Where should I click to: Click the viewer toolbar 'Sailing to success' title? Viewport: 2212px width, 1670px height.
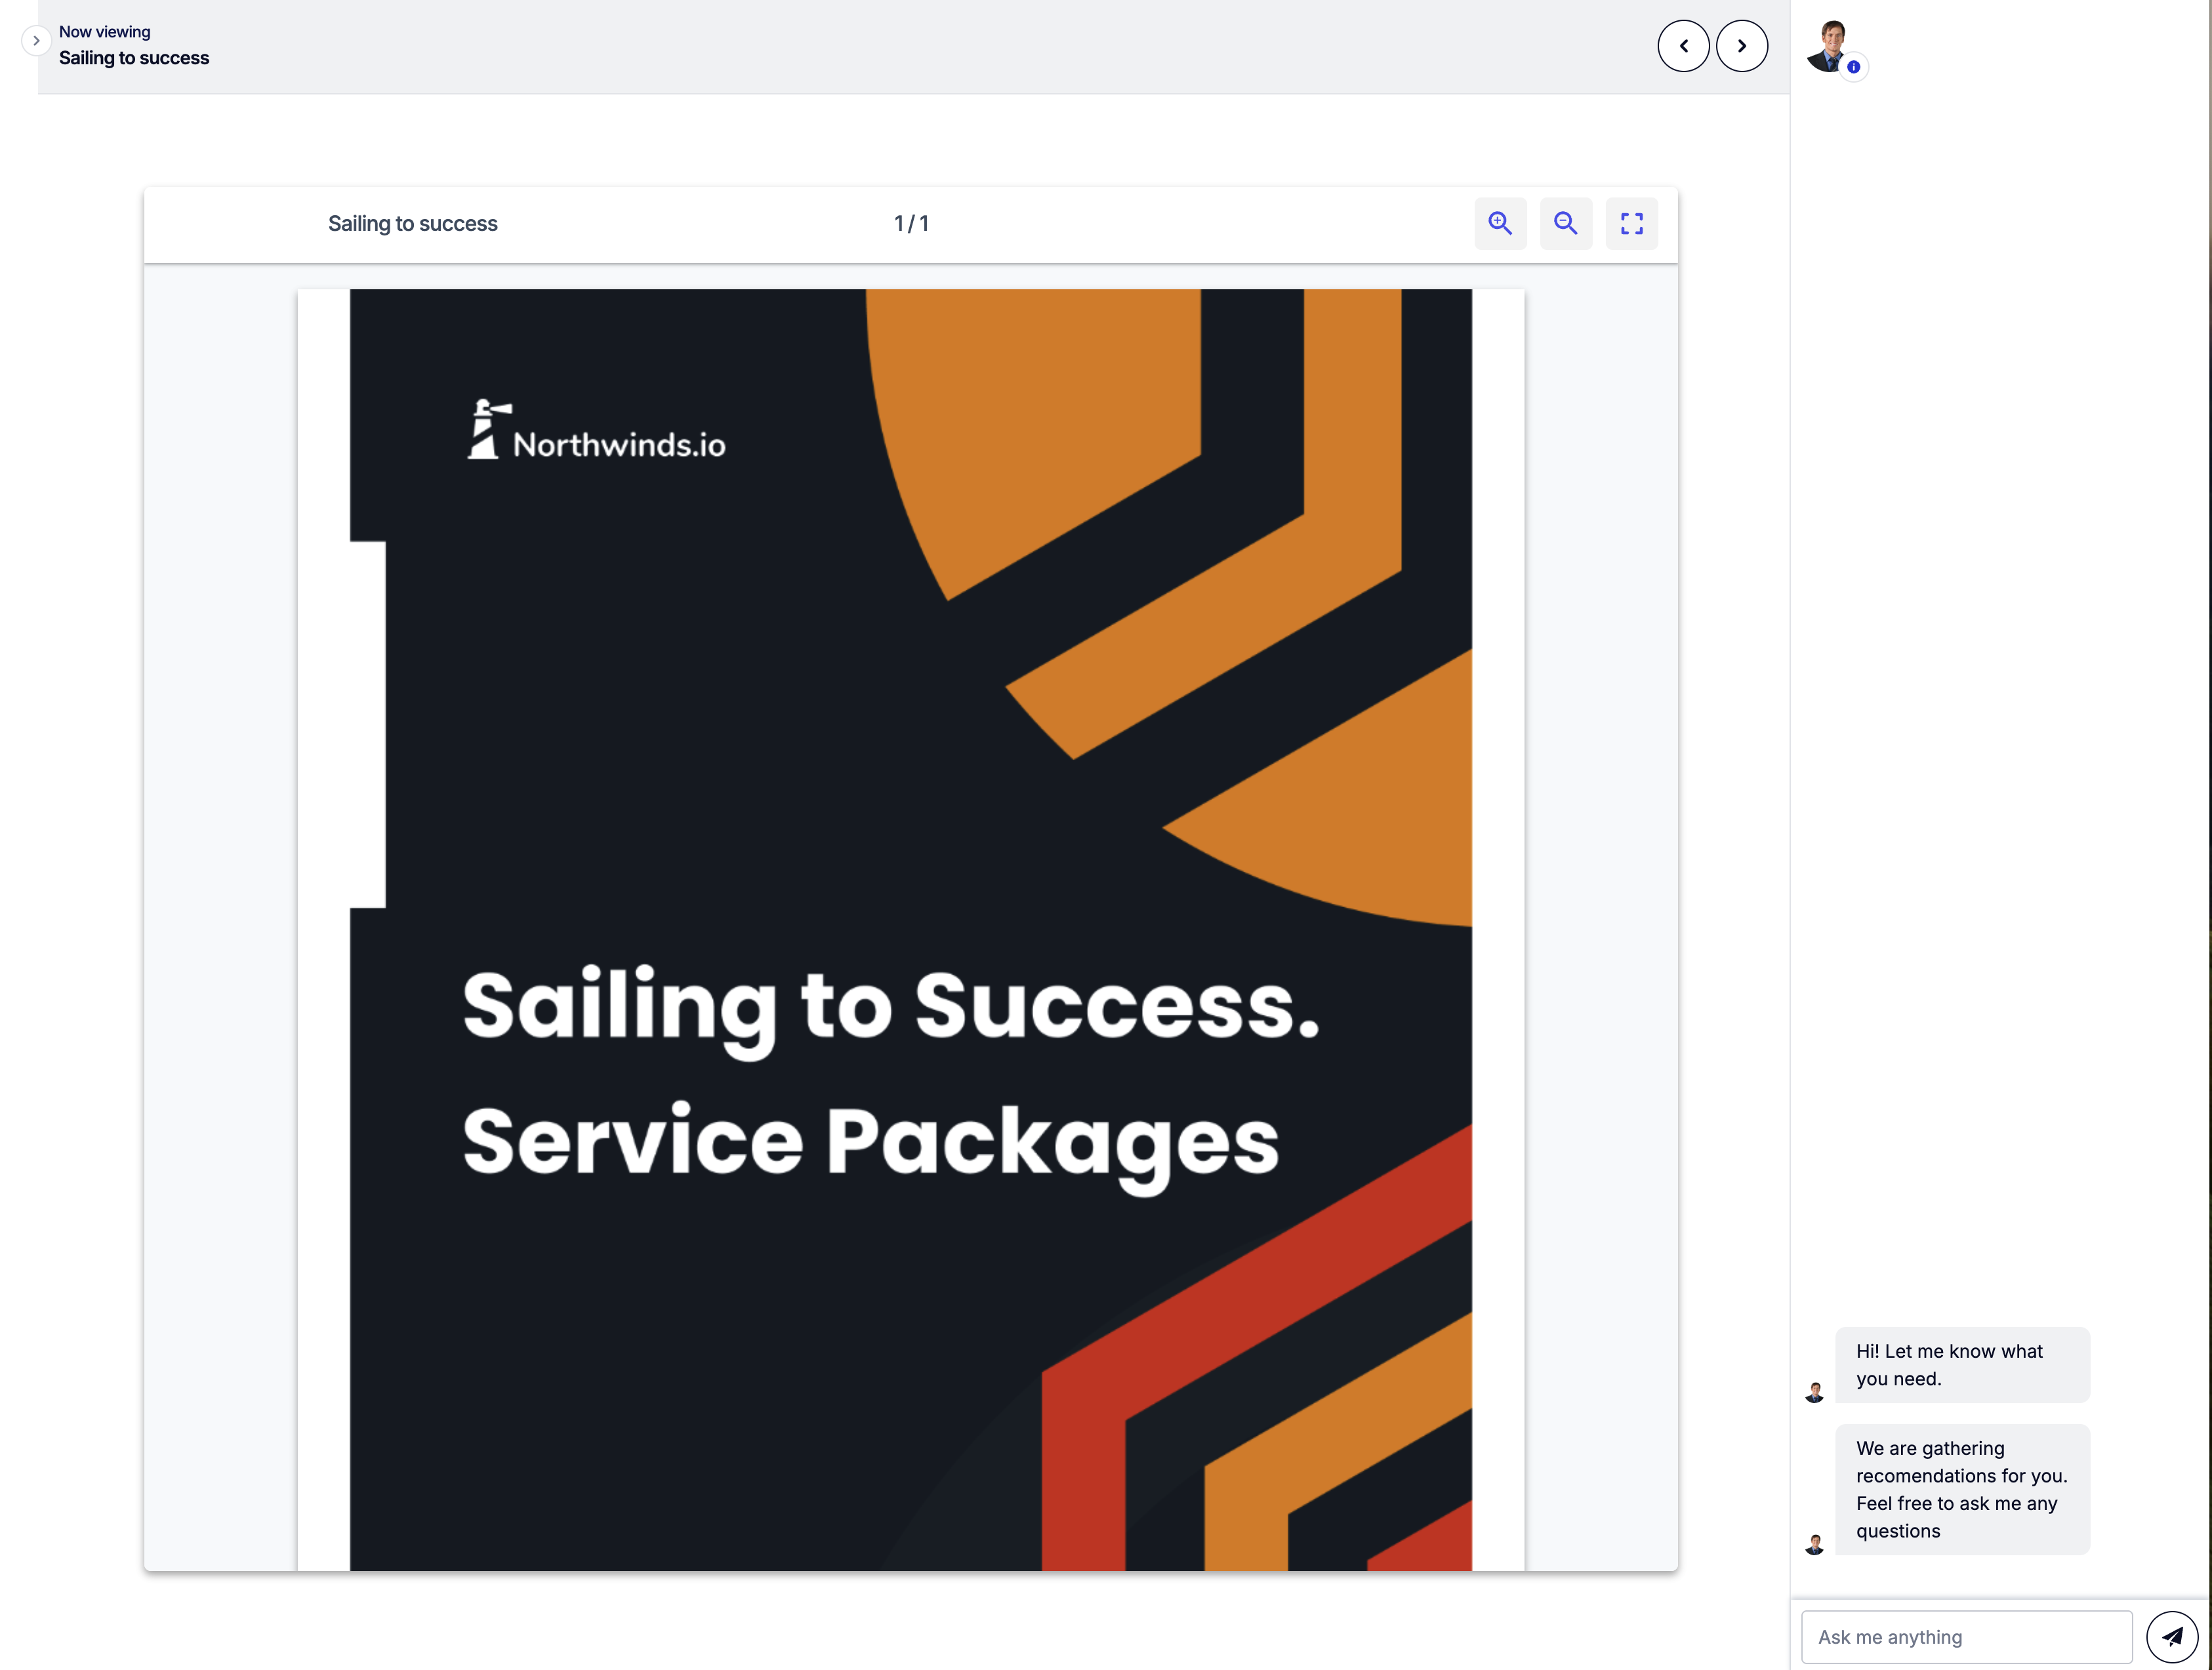412,224
